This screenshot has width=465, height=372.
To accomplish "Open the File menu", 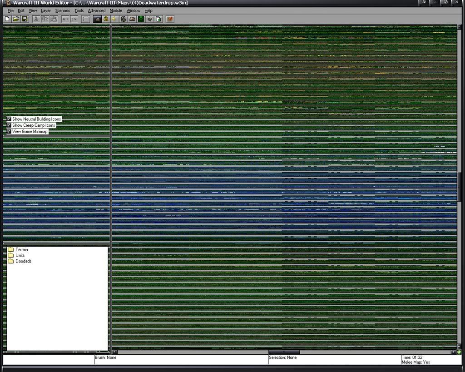I will pos(10,11).
